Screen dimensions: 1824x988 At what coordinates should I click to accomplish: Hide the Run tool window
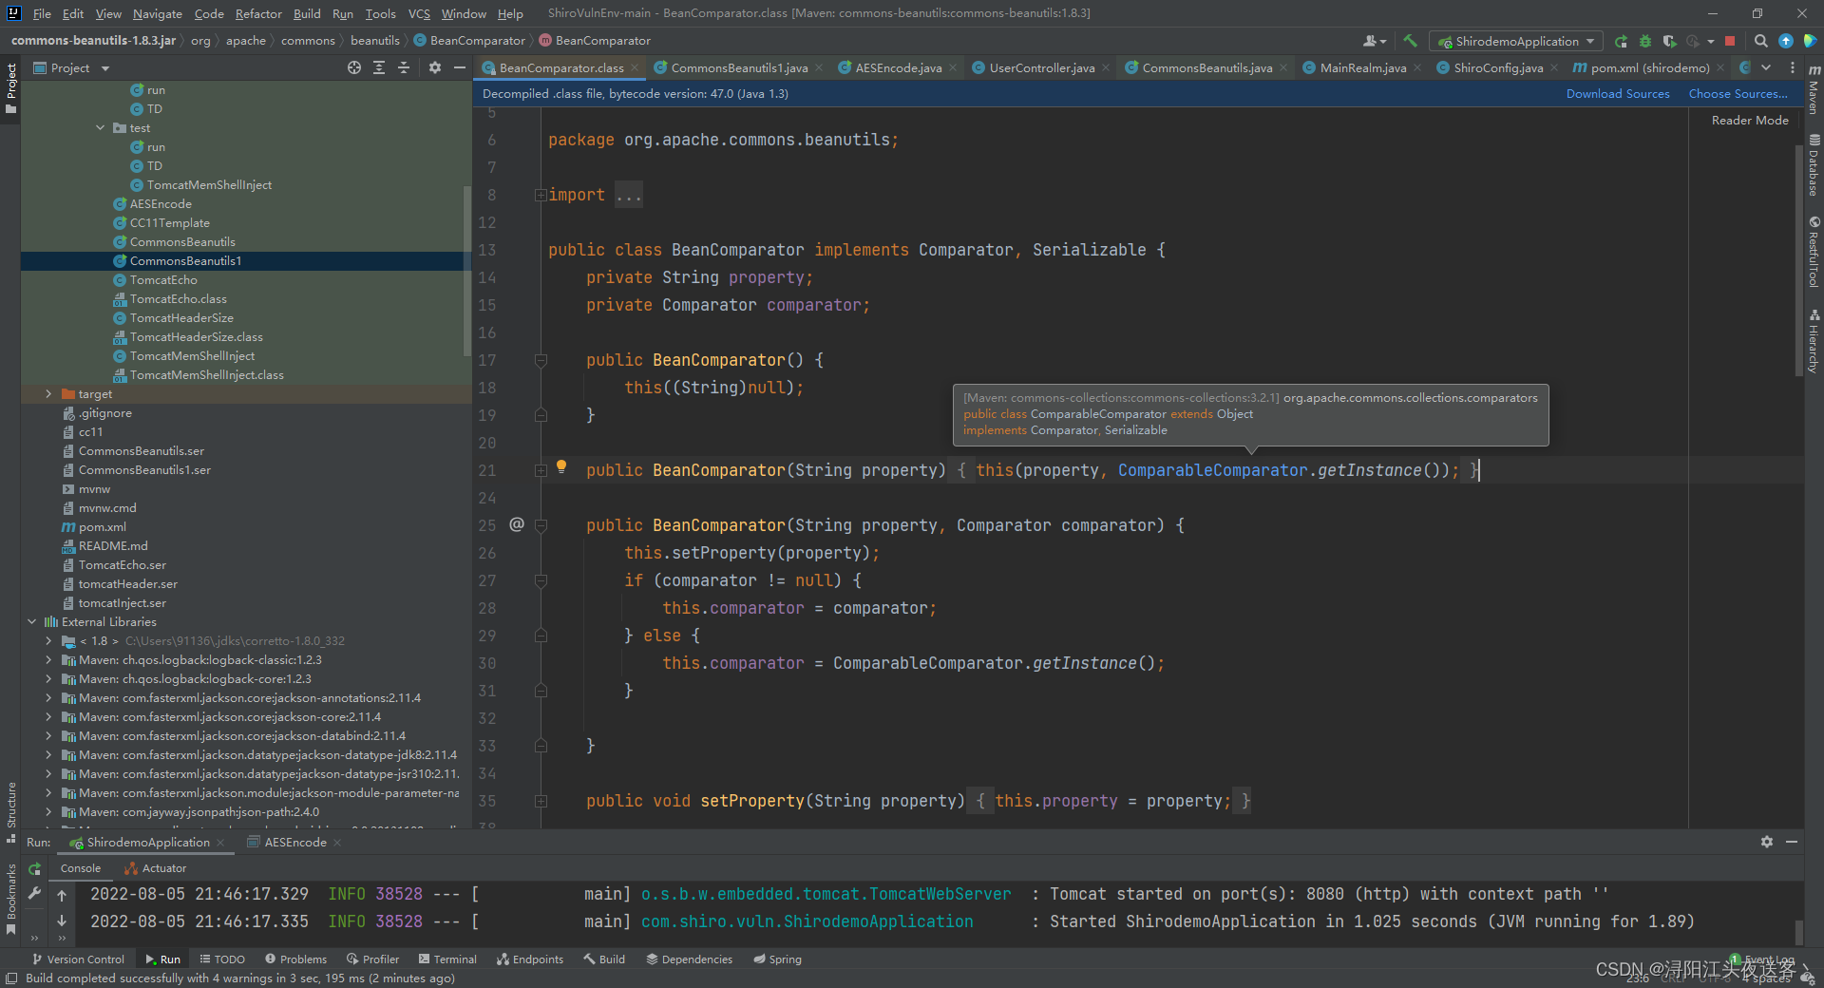point(1792,842)
